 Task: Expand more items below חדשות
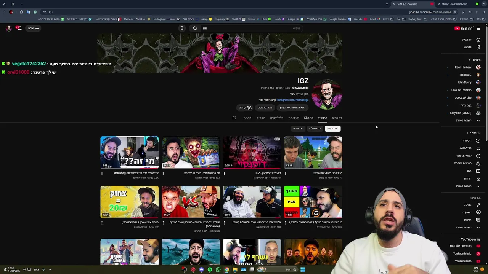tap(468, 228)
